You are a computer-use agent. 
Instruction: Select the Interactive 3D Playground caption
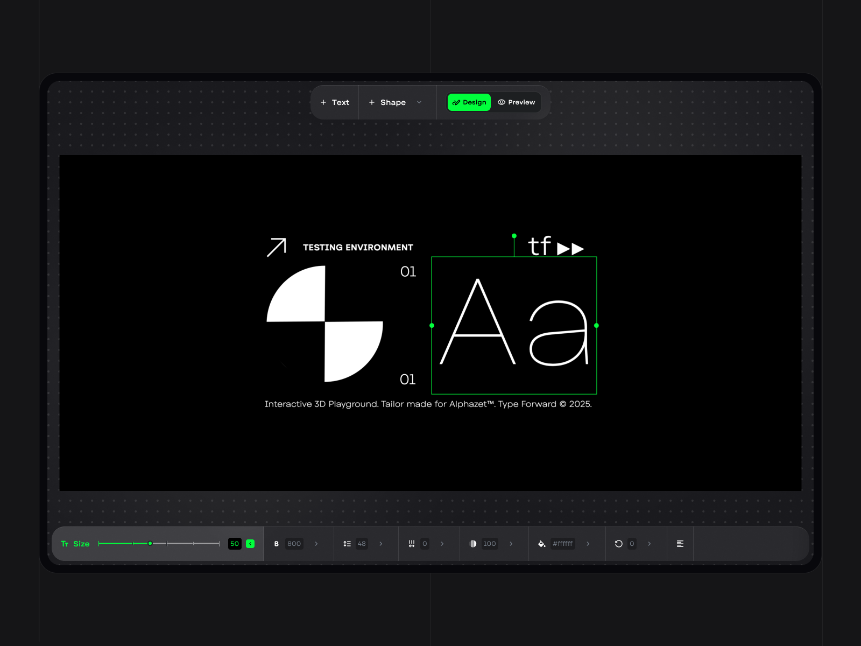(x=428, y=404)
